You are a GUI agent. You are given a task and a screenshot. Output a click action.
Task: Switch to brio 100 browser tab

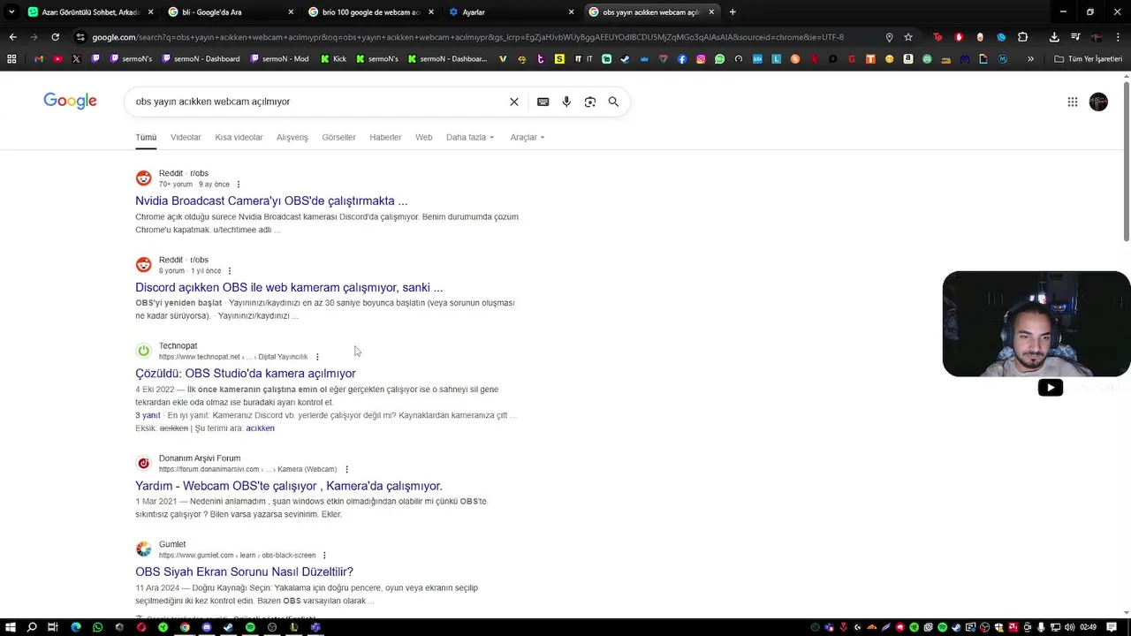click(x=371, y=12)
